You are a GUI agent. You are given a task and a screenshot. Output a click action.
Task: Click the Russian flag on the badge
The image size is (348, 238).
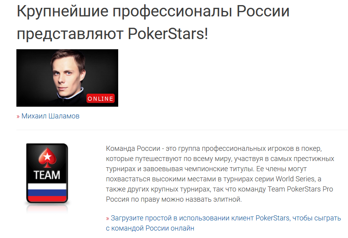(47, 192)
